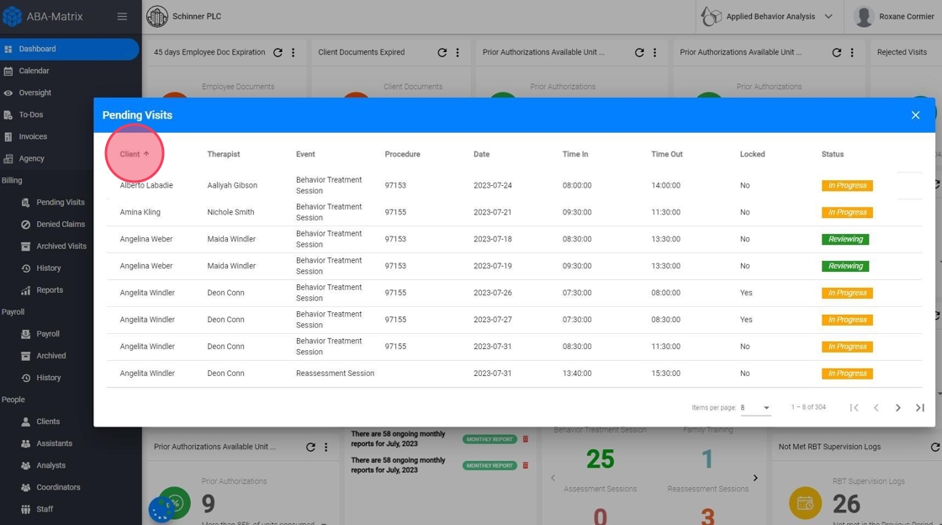Click the Payroll money icon
The width and height of the screenshot is (942, 525).
25,334
